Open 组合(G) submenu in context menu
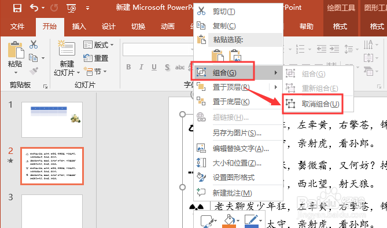Image resolution: width=387 pixels, height=228 pixels. click(x=238, y=72)
